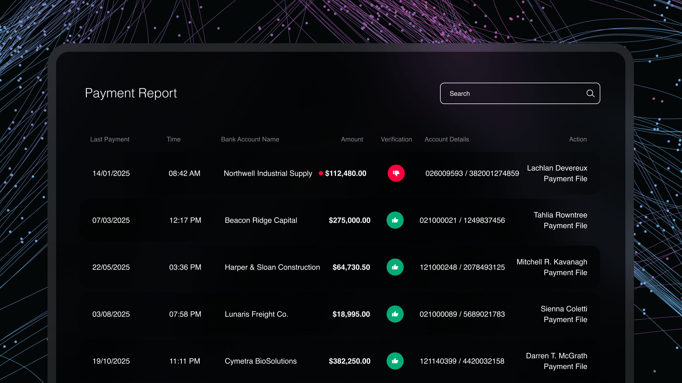
Task: Select date 22/05/2025
Action: coord(111,267)
